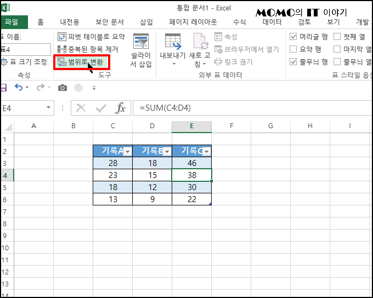
Task: Switch to 내전용 tab
Action: (x=70, y=22)
